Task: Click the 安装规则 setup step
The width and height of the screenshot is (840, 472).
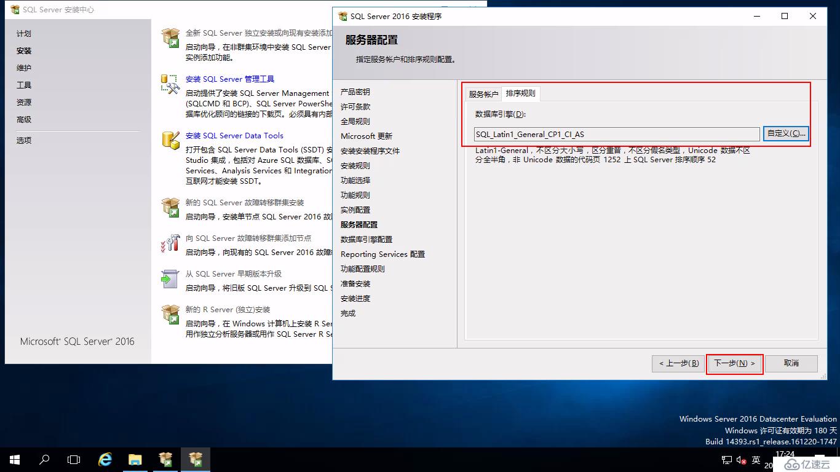Action: point(355,166)
